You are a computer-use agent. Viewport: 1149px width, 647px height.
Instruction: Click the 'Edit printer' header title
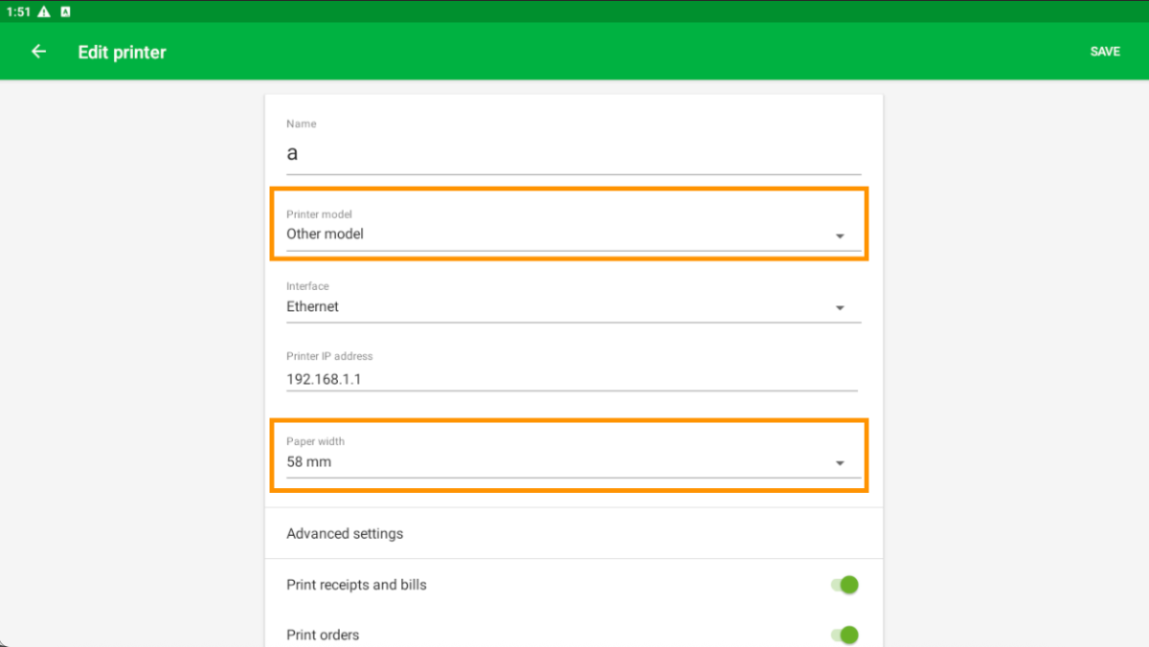tap(122, 53)
